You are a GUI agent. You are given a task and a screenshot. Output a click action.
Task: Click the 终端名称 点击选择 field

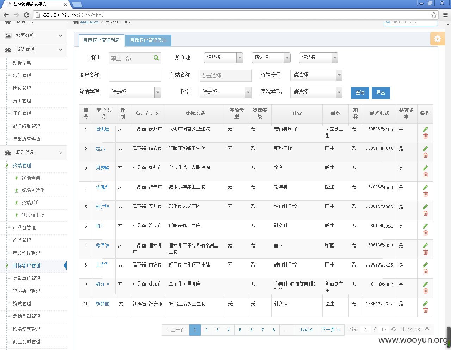point(225,75)
